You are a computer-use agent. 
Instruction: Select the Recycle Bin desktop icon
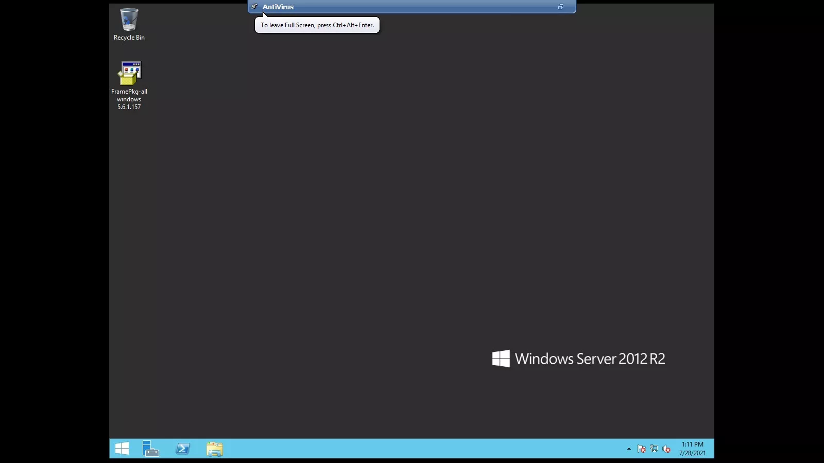point(129,20)
